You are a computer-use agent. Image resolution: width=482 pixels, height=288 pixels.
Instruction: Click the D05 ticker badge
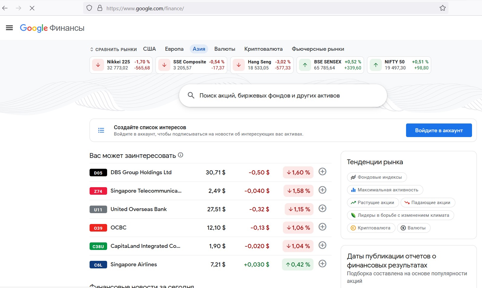coord(98,173)
